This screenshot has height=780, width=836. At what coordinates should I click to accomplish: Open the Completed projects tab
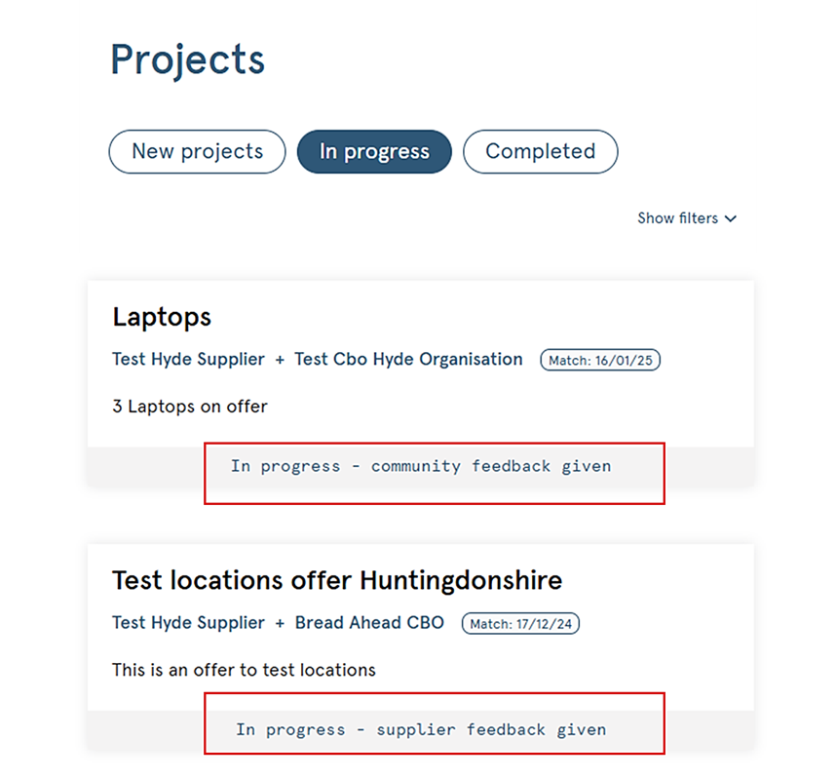[x=541, y=151]
